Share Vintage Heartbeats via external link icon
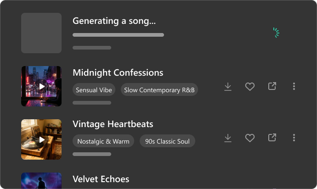This screenshot has width=317, height=189. (272, 138)
